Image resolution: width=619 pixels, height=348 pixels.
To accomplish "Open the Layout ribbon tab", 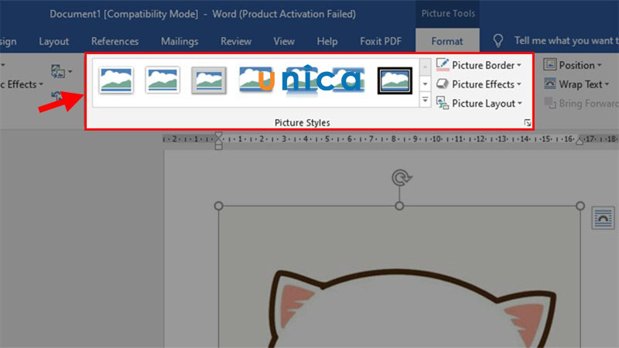I will (53, 41).
